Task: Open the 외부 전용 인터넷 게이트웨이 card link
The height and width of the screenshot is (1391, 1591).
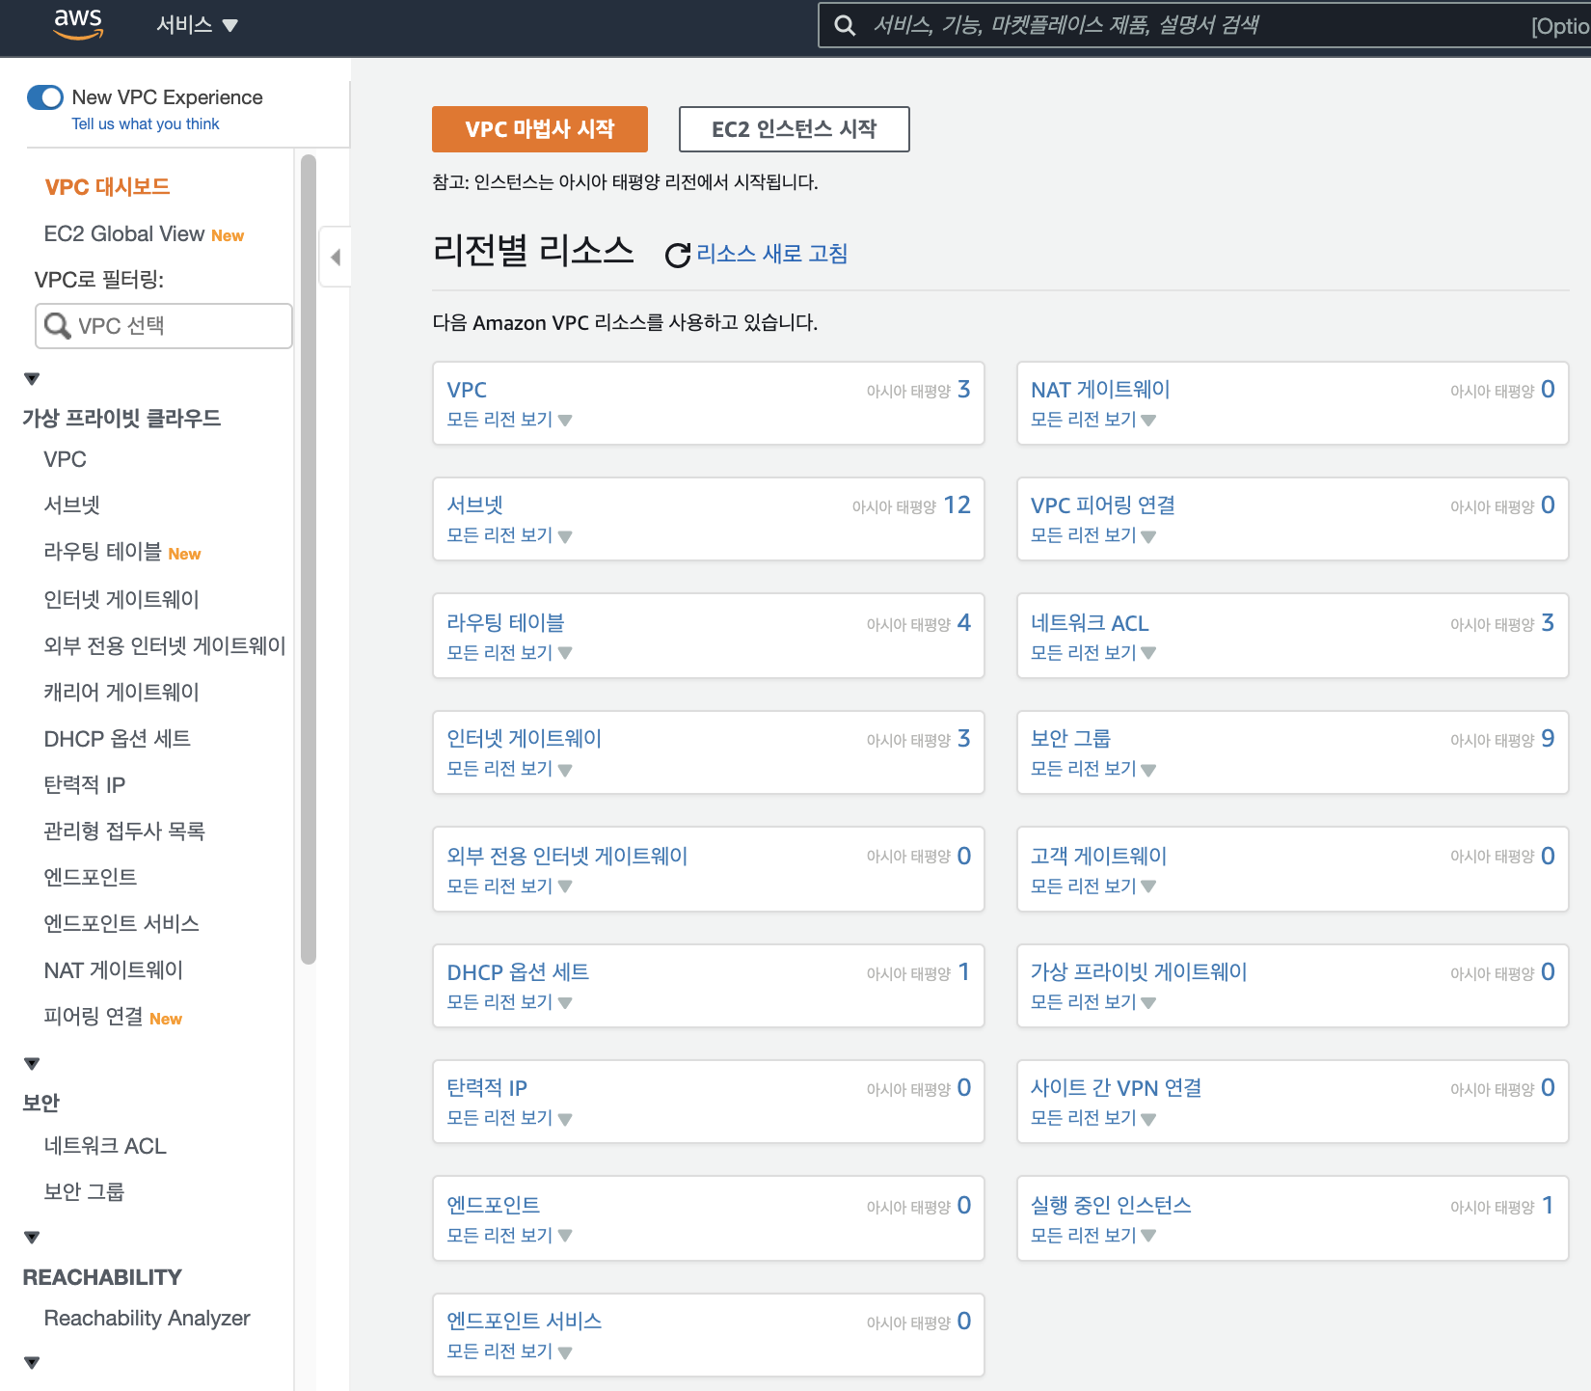Action: pyautogui.click(x=567, y=857)
